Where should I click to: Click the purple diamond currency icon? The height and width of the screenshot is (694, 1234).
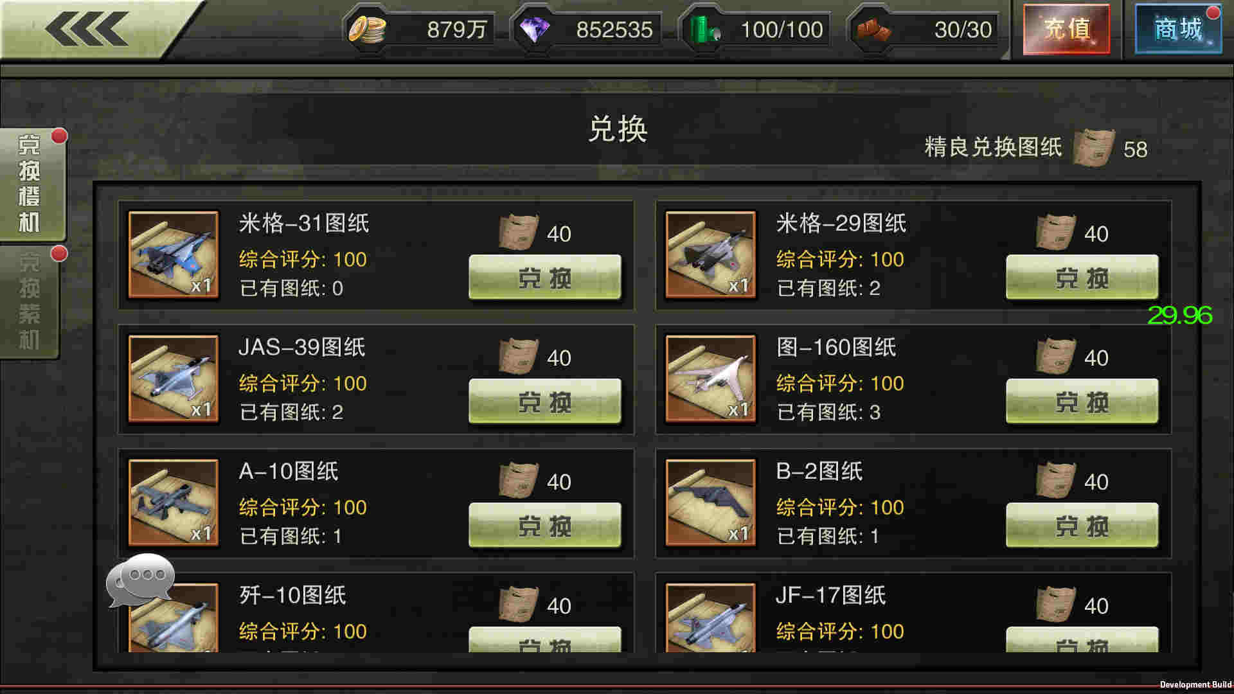tap(535, 30)
